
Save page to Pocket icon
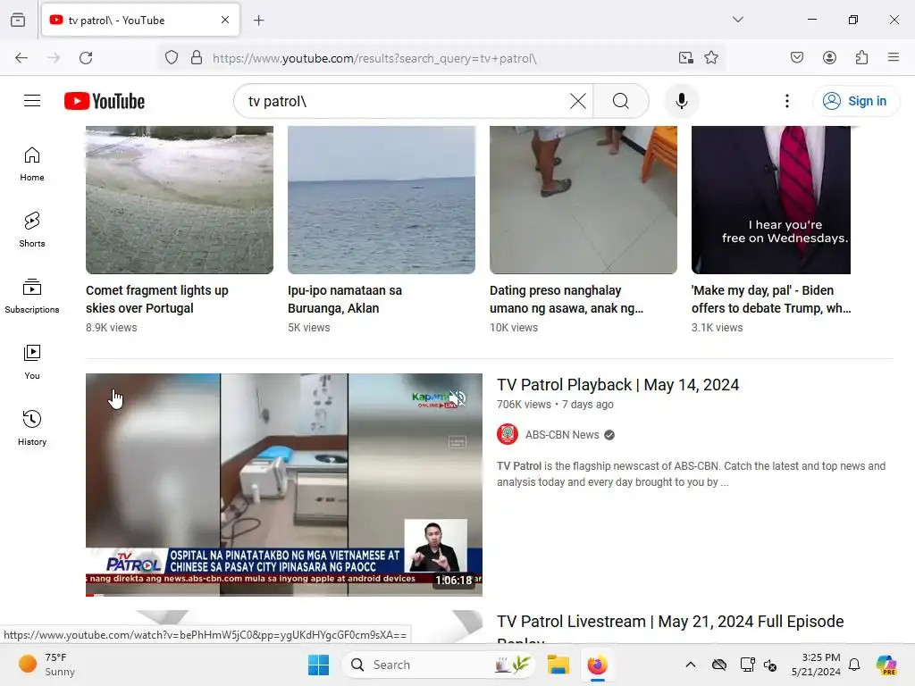pyautogui.click(x=796, y=58)
